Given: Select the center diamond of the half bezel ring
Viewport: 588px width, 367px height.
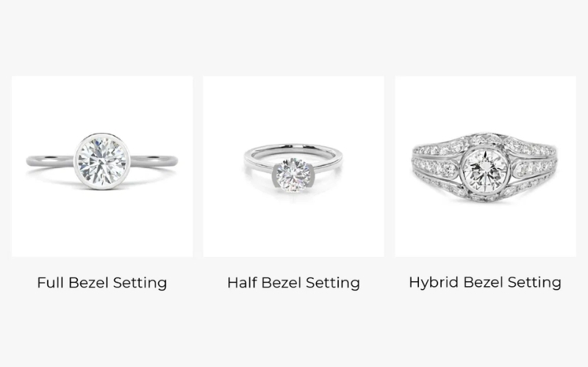Looking at the screenshot, I should [x=293, y=175].
